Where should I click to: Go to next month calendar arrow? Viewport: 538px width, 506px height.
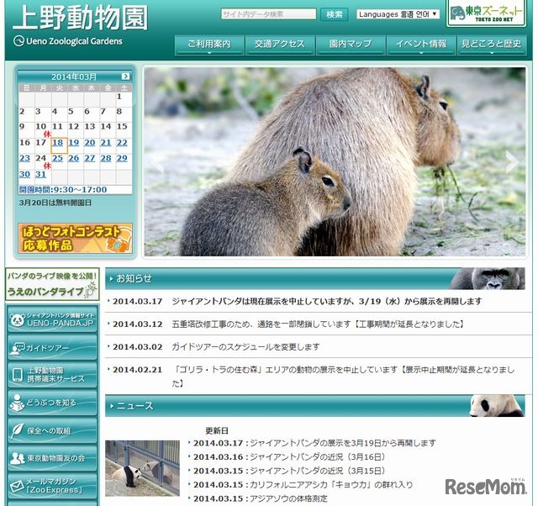125,76
